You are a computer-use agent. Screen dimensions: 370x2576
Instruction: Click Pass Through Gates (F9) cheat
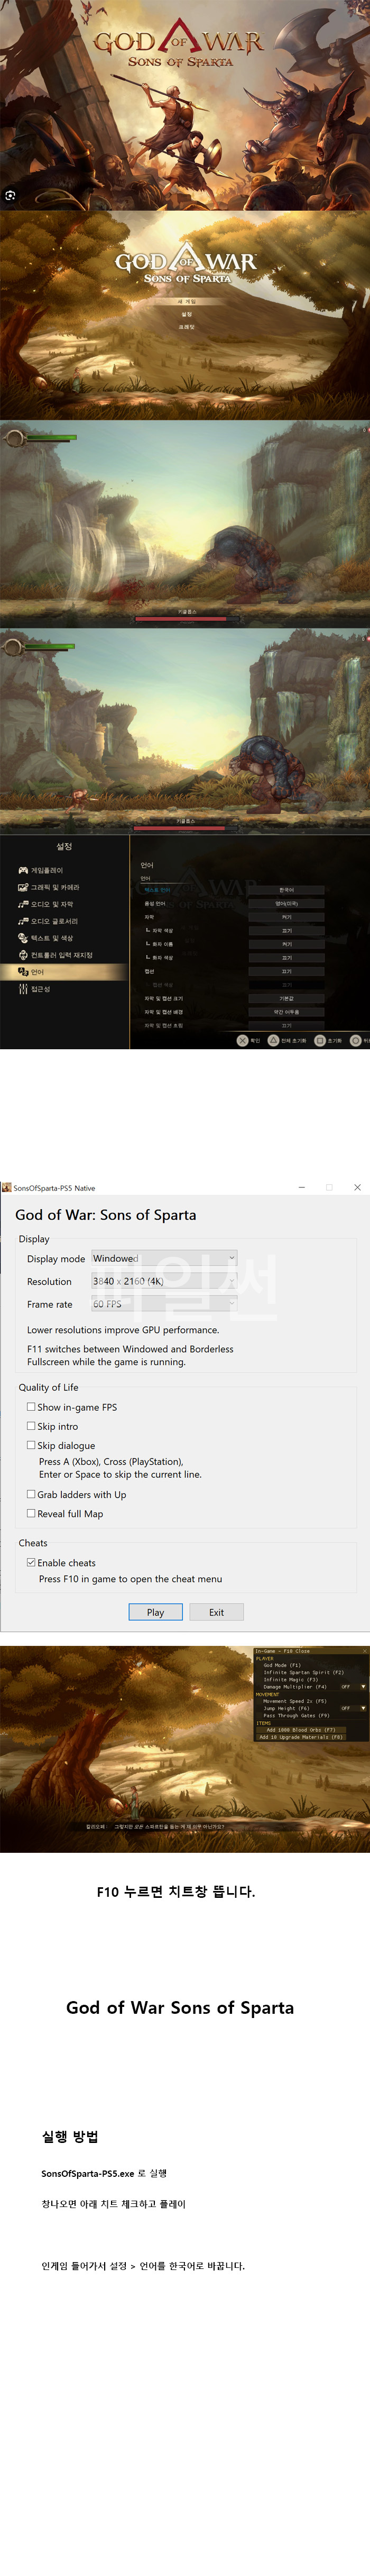pyautogui.click(x=296, y=1715)
